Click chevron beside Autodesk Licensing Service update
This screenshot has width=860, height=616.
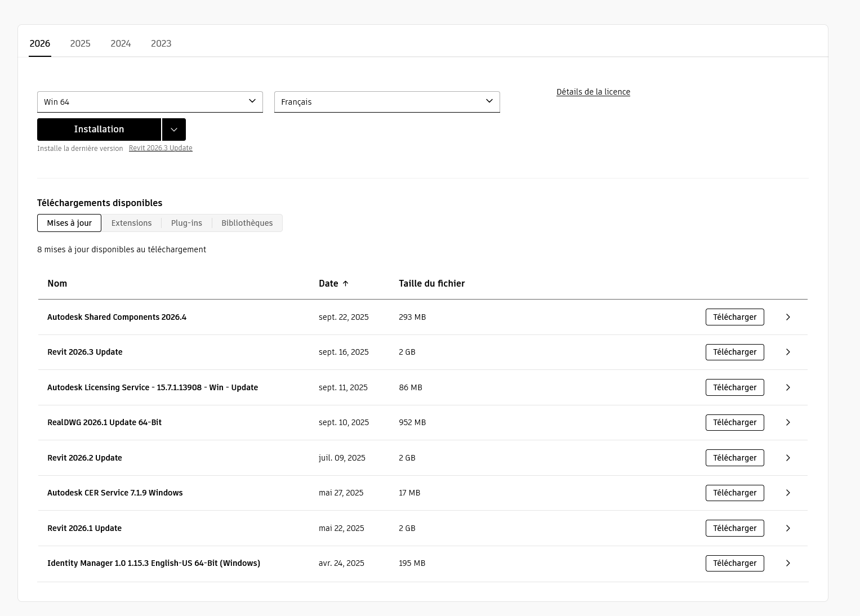pyautogui.click(x=788, y=387)
